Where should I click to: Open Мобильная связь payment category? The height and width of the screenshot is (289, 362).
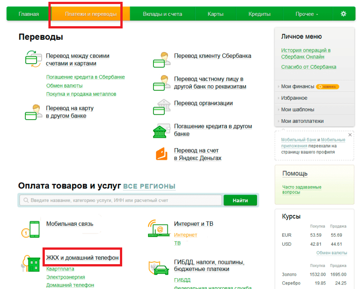click(x=70, y=224)
